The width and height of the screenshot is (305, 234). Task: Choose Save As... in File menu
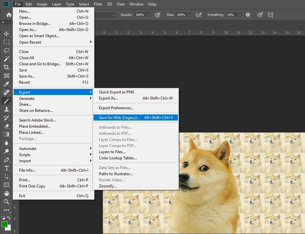point(53,76)
